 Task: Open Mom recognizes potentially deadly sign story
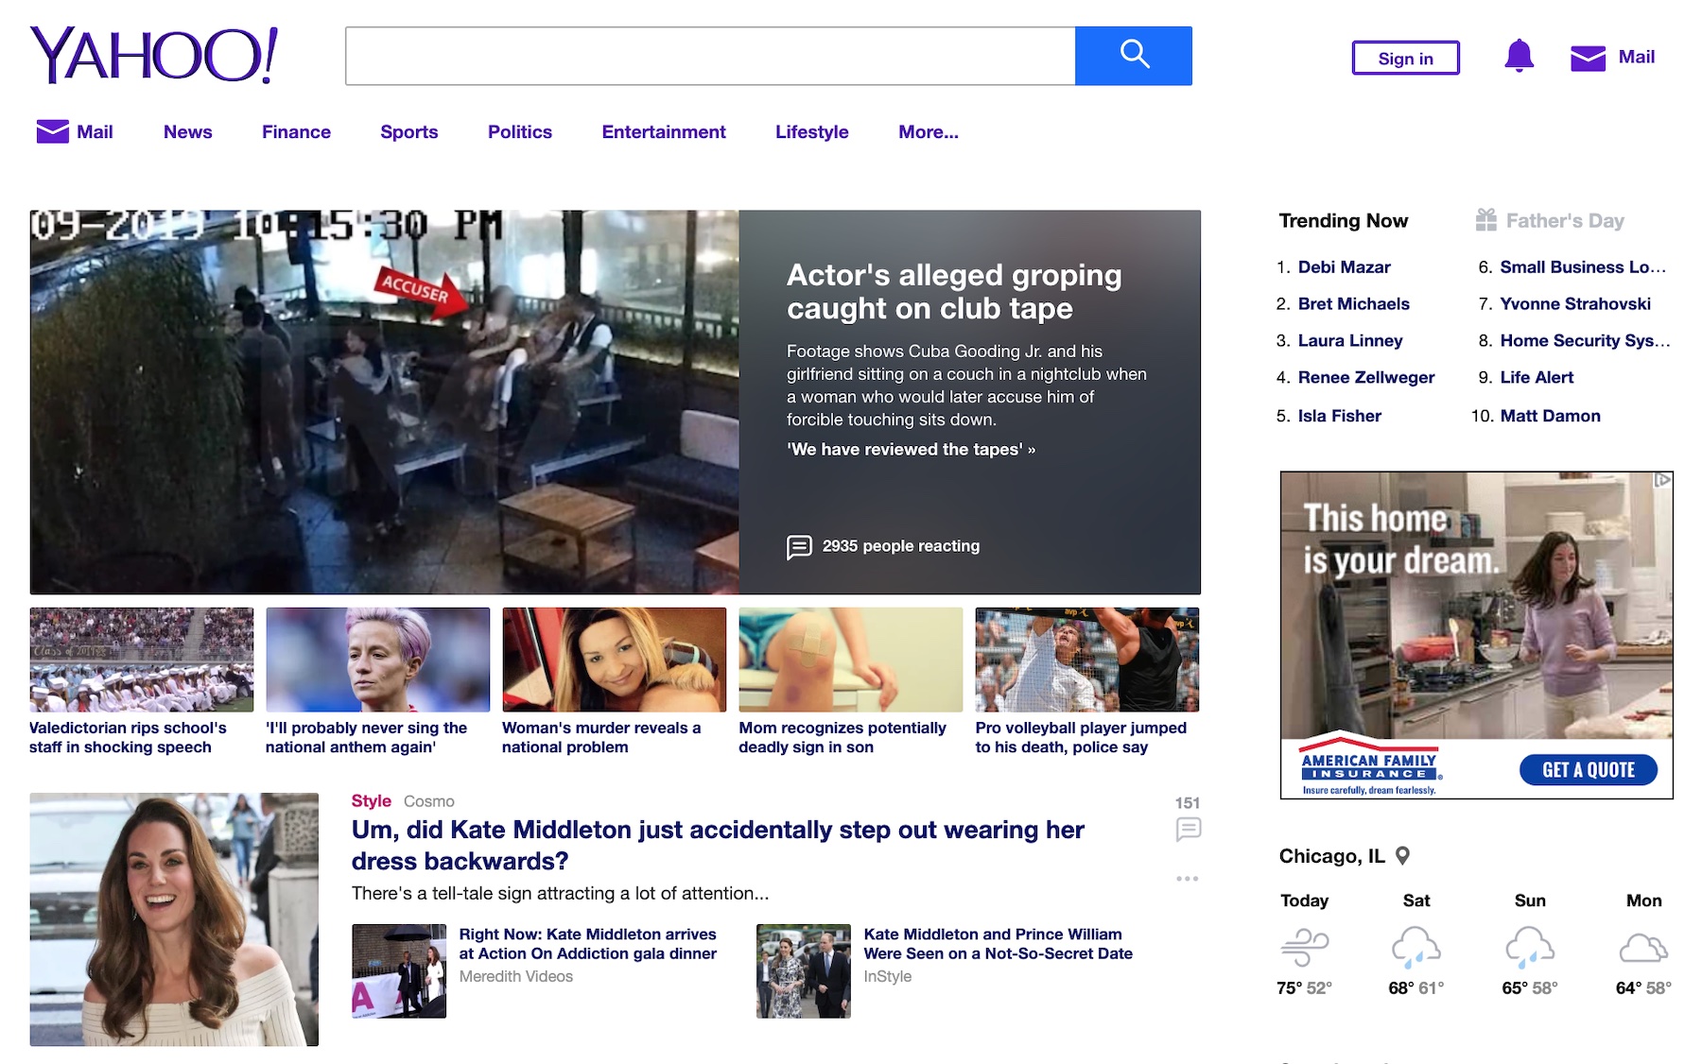click(x=842, y=737)
